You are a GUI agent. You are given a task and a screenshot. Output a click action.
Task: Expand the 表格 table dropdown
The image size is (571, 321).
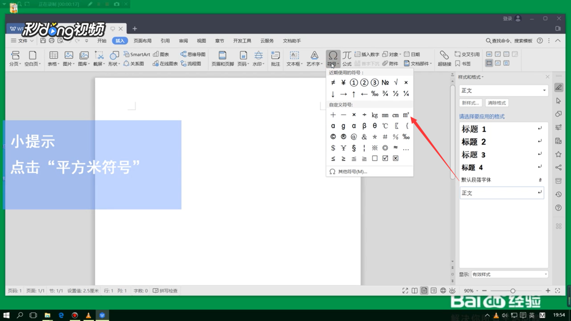pos(54,64)
